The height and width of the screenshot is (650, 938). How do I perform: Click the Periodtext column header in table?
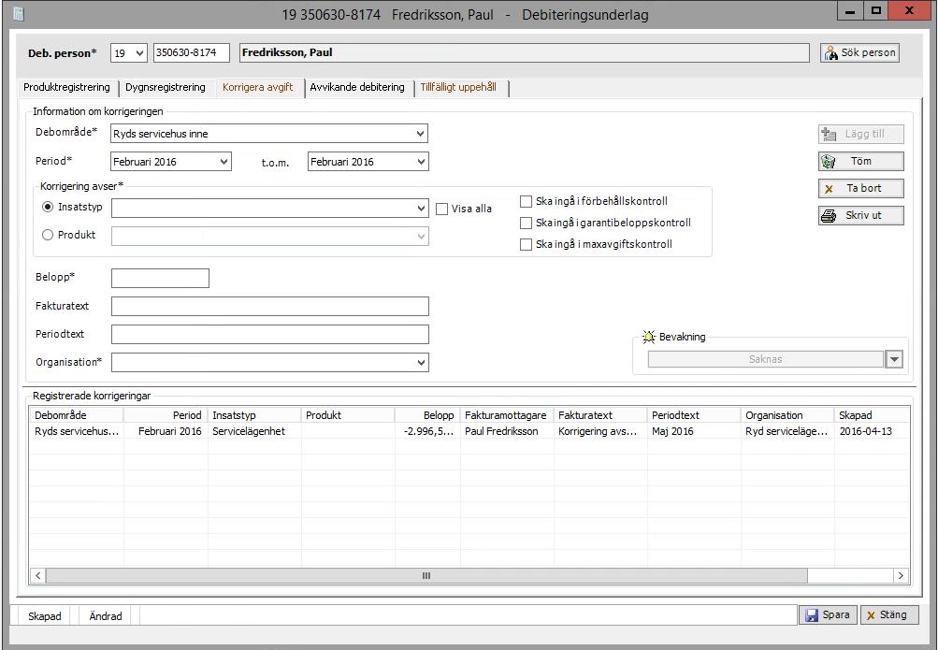point(694,415)
